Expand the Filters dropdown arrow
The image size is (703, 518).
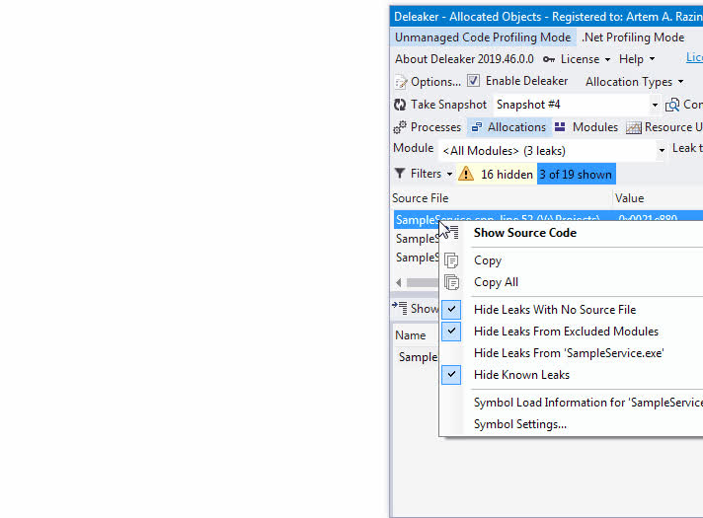coord(449,174)
